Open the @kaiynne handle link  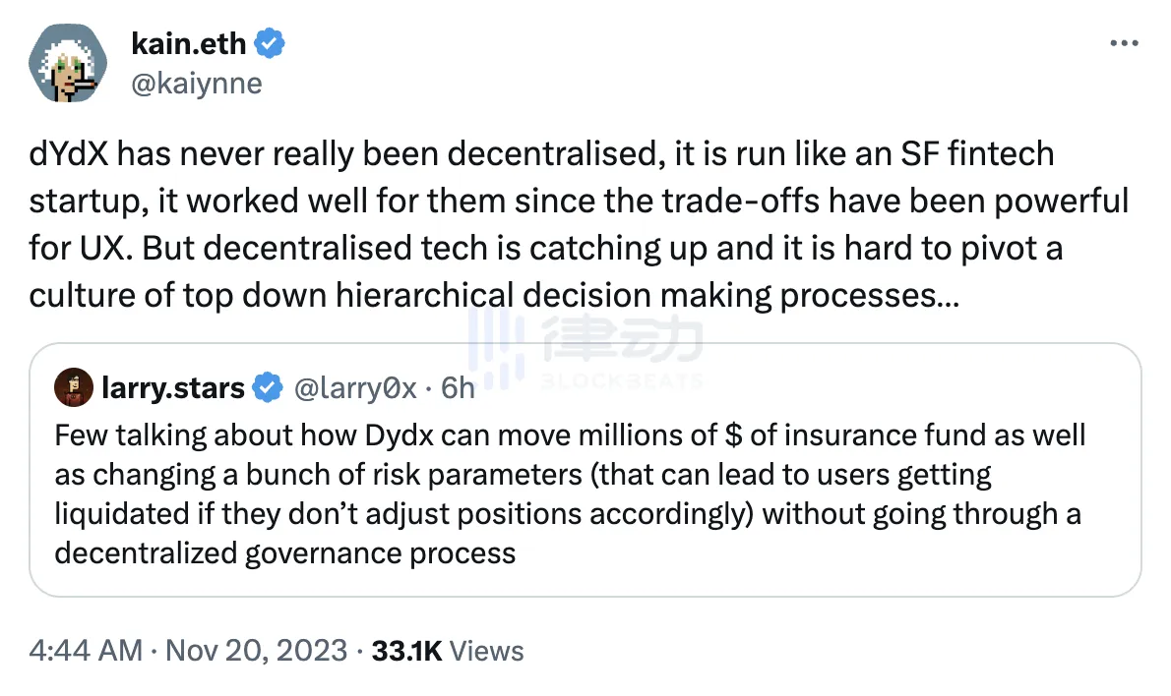195,83
